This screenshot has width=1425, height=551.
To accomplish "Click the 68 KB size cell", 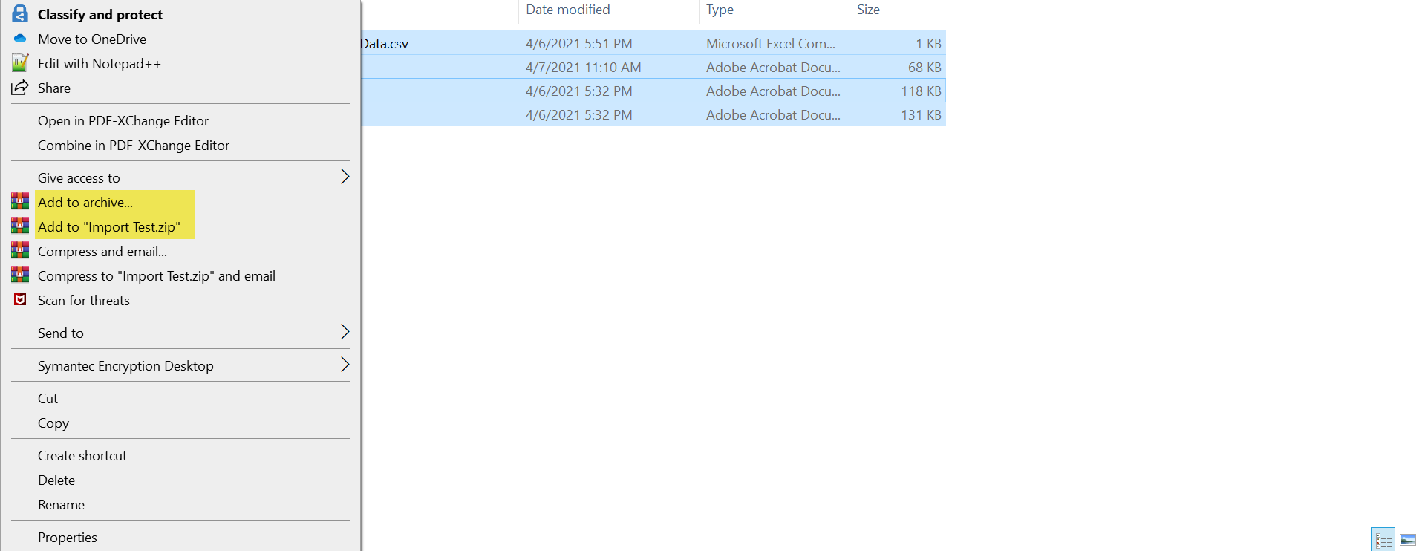I will click(x=925, y=67).
